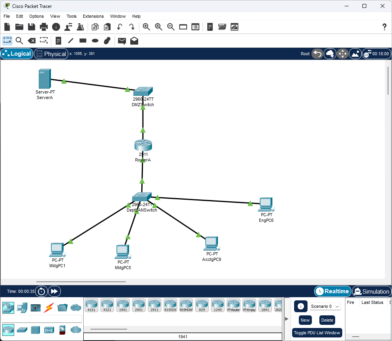Pick the 2911 router from the device palette
This screenshot has height=341, width=392.
(x=154, y=305)
